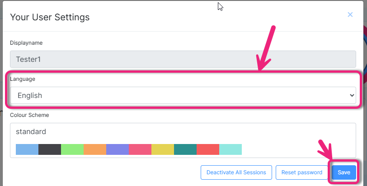This screenshot has width=367, height=186.
Task: Choose the light green colour swatch
Action: [72, 149]
